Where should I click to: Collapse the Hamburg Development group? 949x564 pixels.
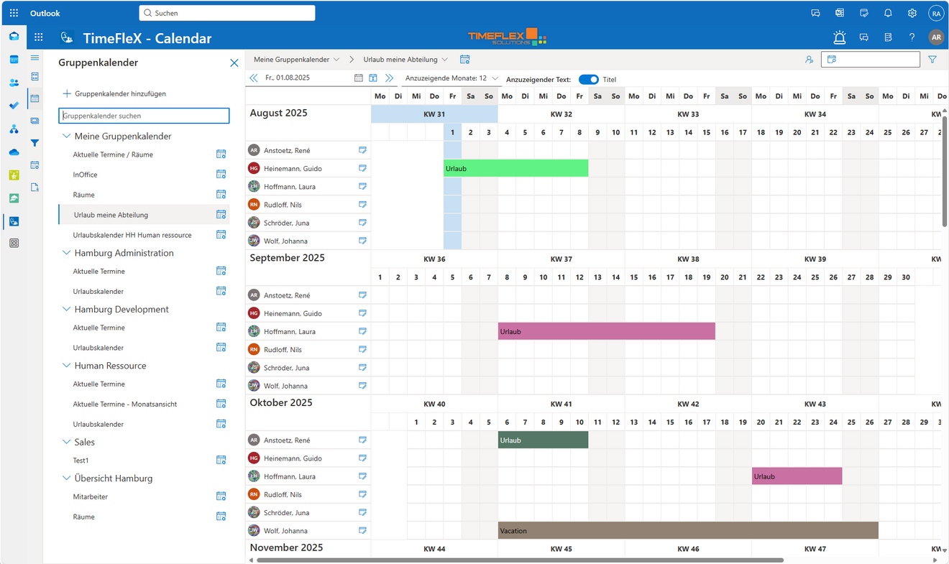point(66,309)
